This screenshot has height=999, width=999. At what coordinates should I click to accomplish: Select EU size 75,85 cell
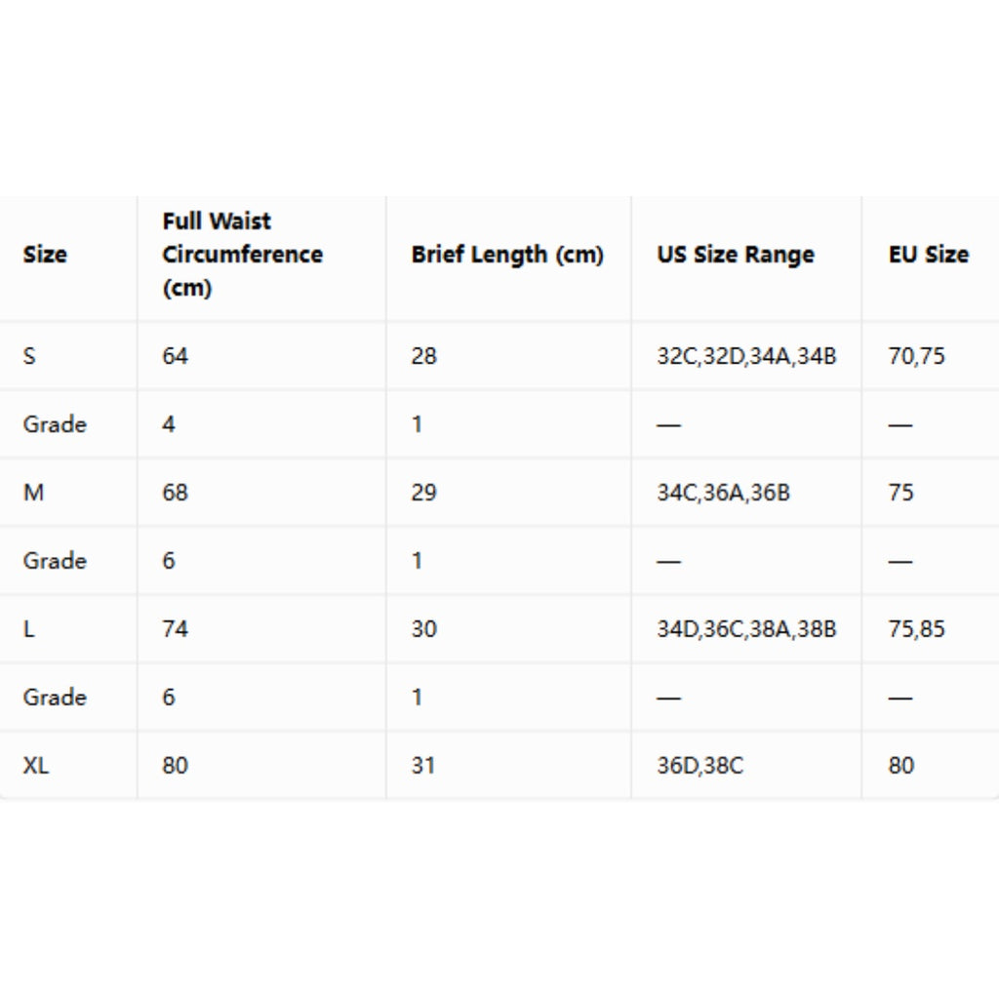tap(916, 629)
